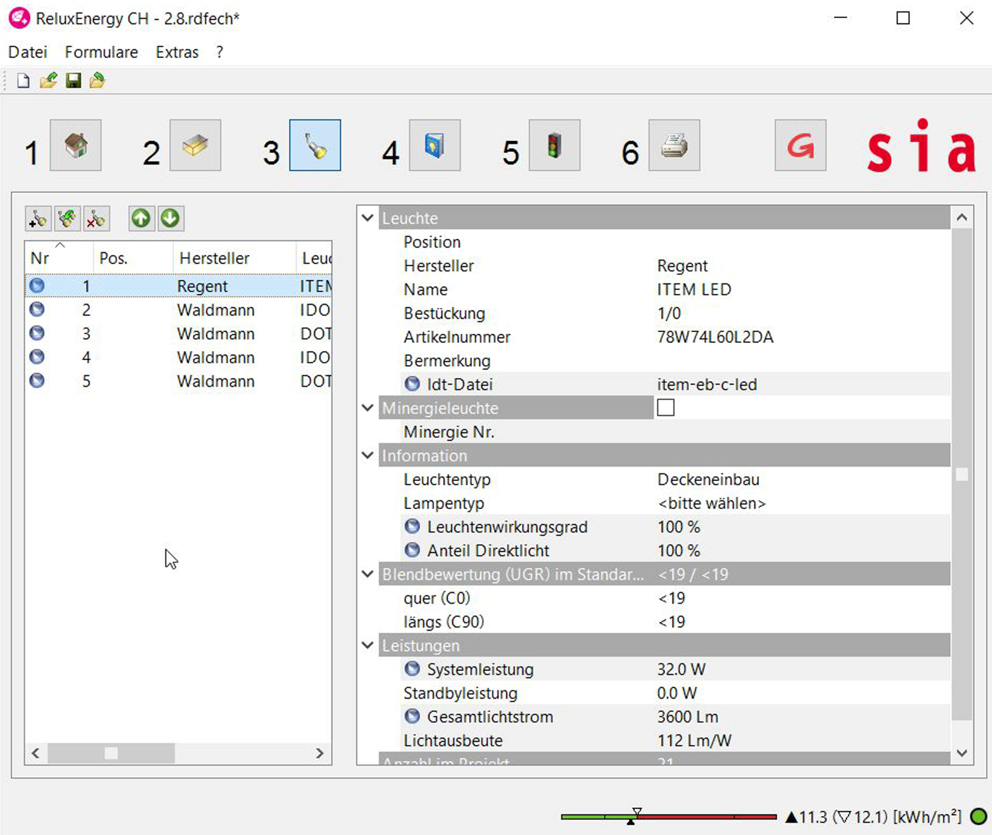Collapse the Blendbewertung (UGR) section

pos(368,574)
